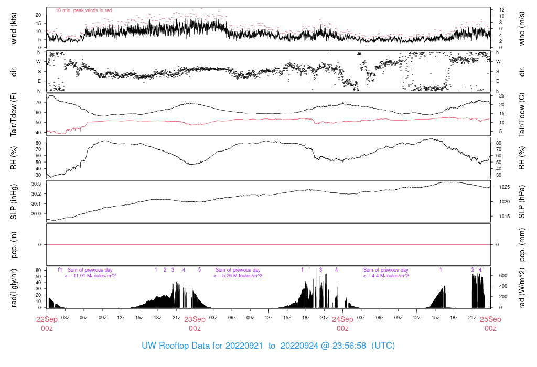Click the "UW Rooftop Data" chart title
Screen dimensions: 537x367
(x=268, y=346)
